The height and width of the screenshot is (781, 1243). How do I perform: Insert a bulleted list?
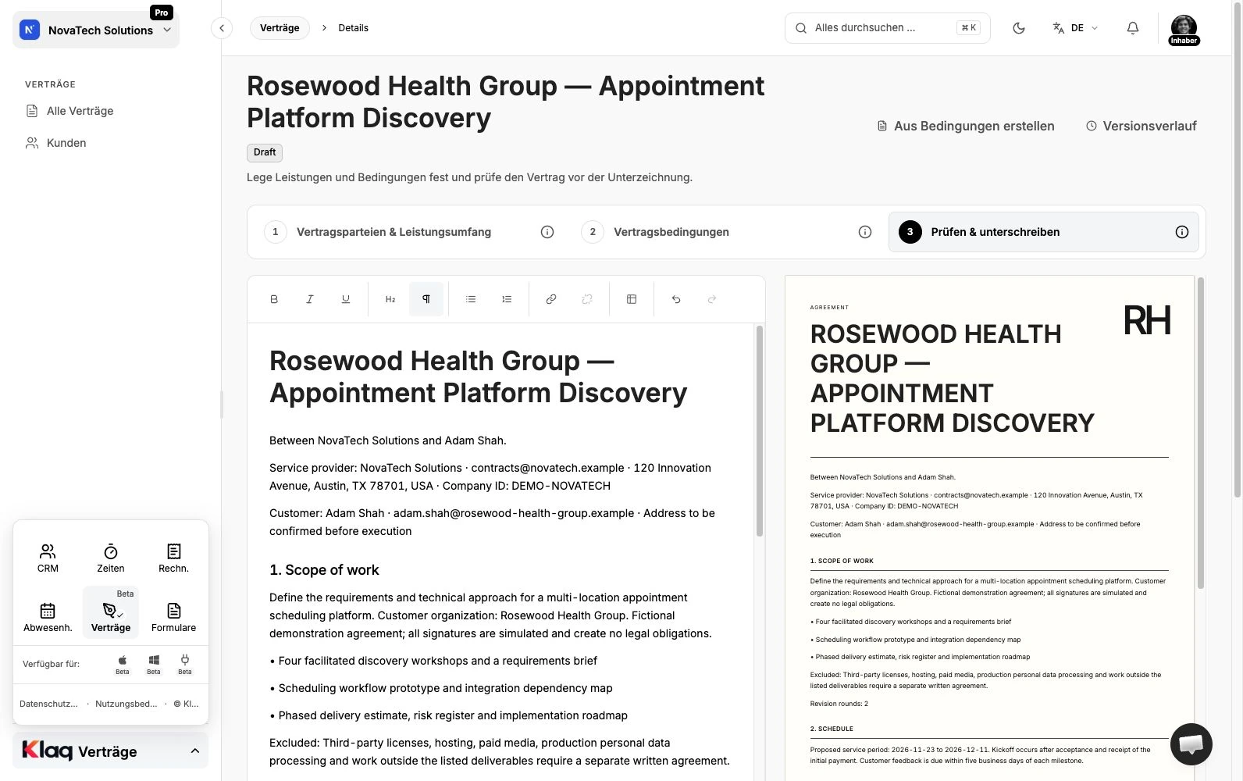(x=471, y=299)
